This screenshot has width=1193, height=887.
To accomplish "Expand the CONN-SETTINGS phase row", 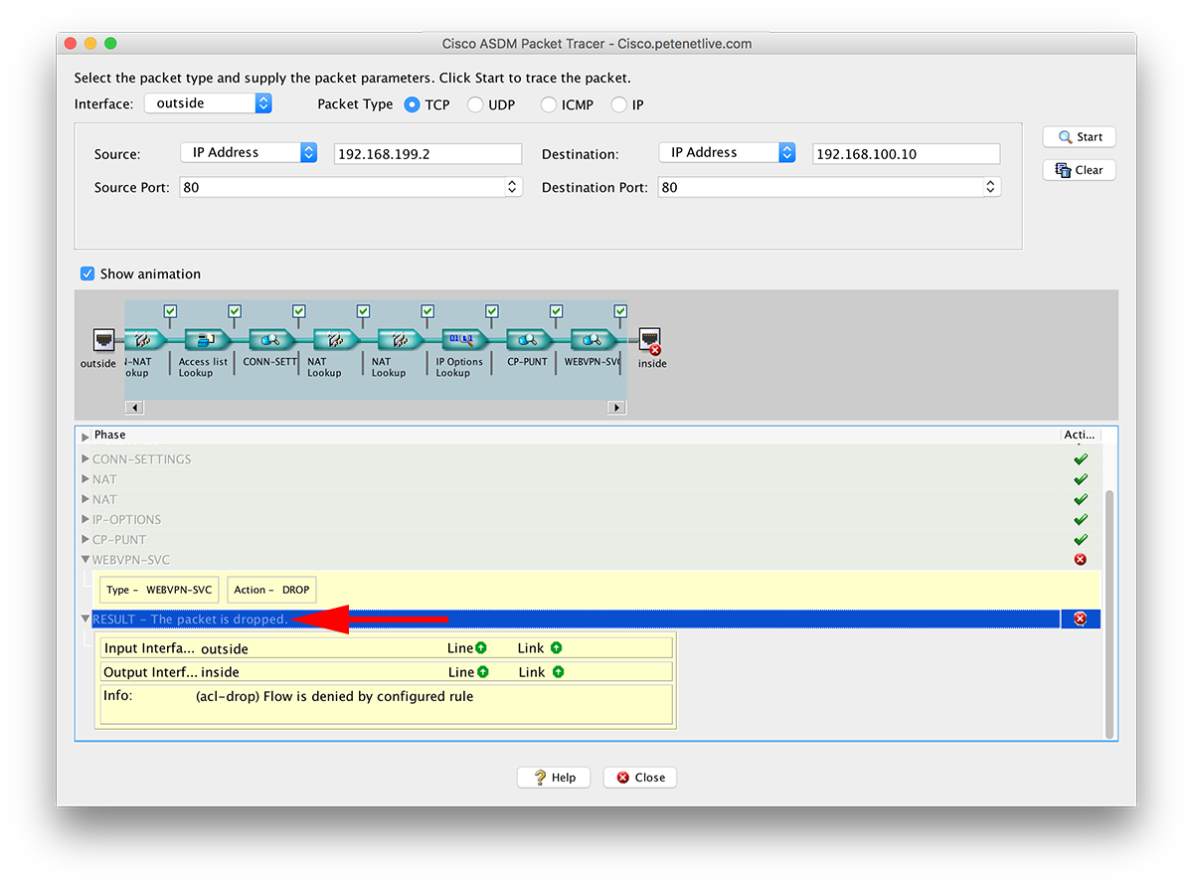I will (85, 459).
